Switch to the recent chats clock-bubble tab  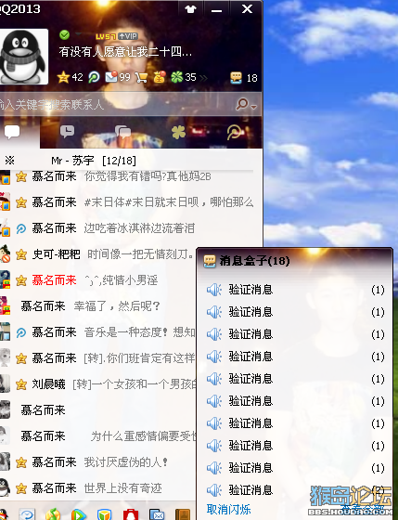point(68,132)
